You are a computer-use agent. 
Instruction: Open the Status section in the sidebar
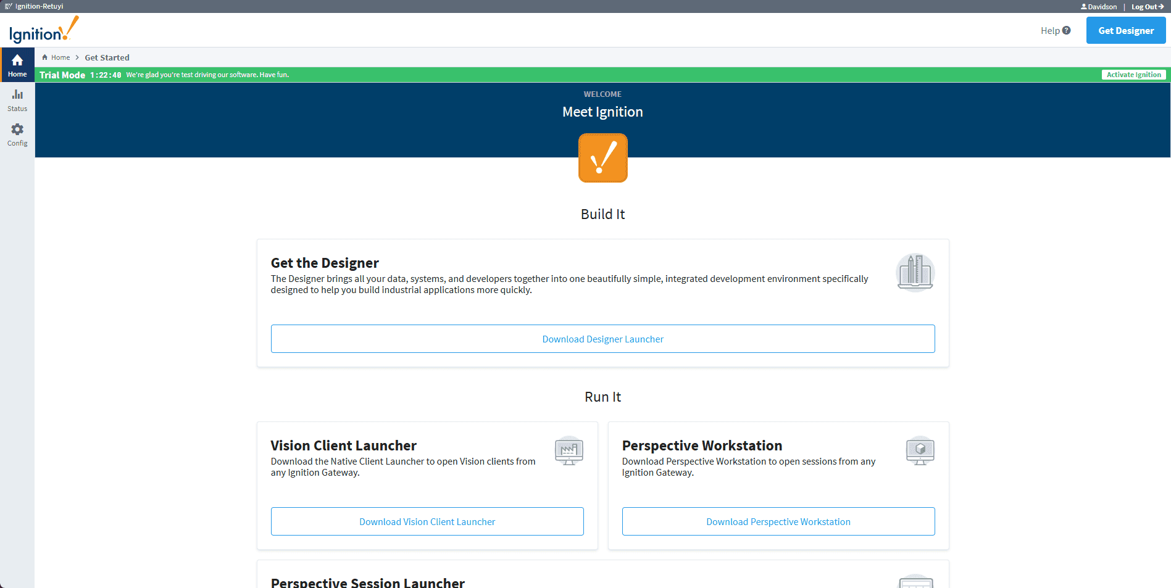pos(17,100)
